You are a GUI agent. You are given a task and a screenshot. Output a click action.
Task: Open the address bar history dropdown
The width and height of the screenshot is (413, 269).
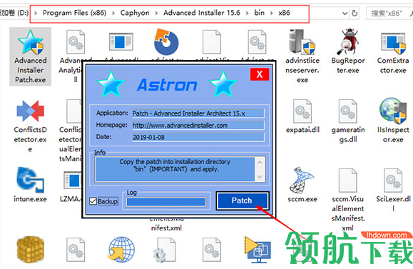pos(345,13)
